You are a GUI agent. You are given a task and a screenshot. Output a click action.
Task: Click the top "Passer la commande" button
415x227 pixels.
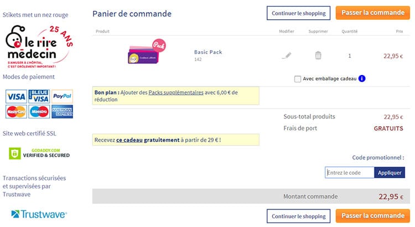(x=372, y=13)
